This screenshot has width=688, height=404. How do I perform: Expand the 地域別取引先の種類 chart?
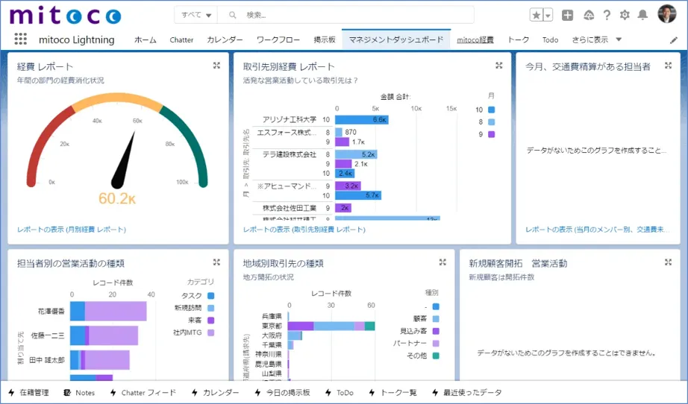(x=442, y=262)
